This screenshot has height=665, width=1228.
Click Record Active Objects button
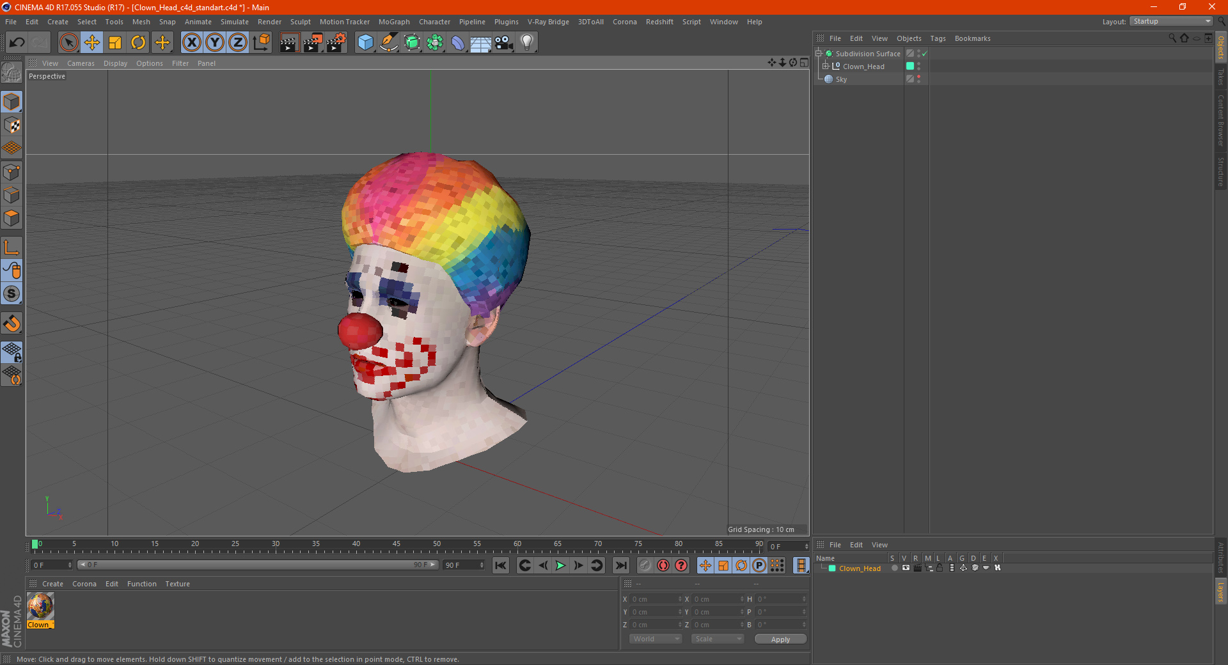click(x=645, y=565)
